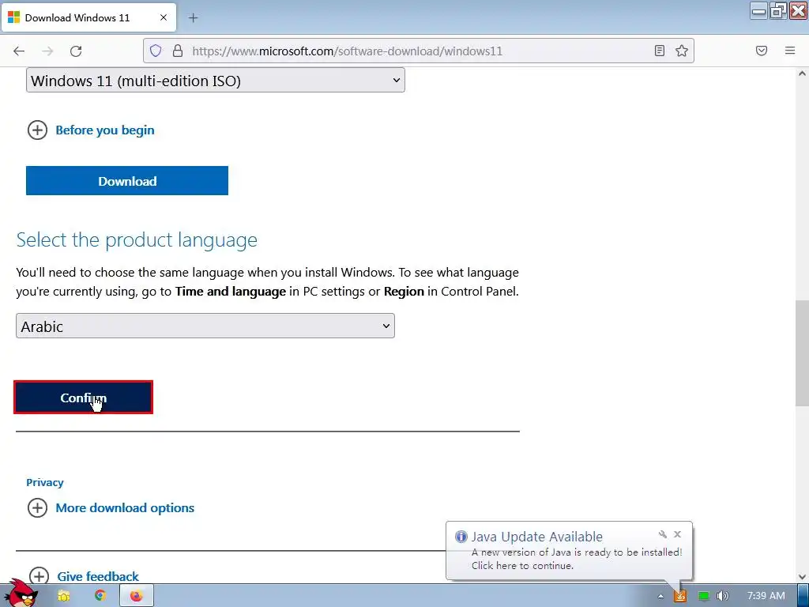Click the Show desktop button
The image size is (809, 607).
pos(803,596)
